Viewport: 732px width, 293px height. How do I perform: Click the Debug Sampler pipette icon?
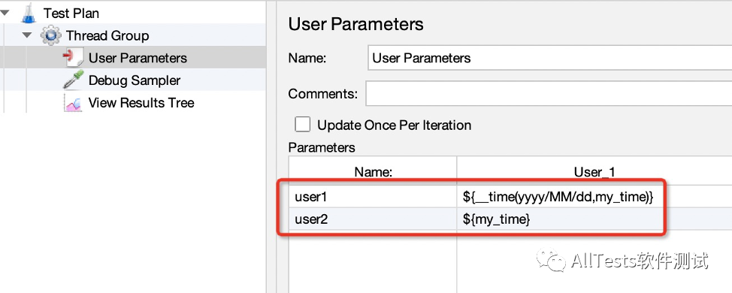click(x=74, y=80)
